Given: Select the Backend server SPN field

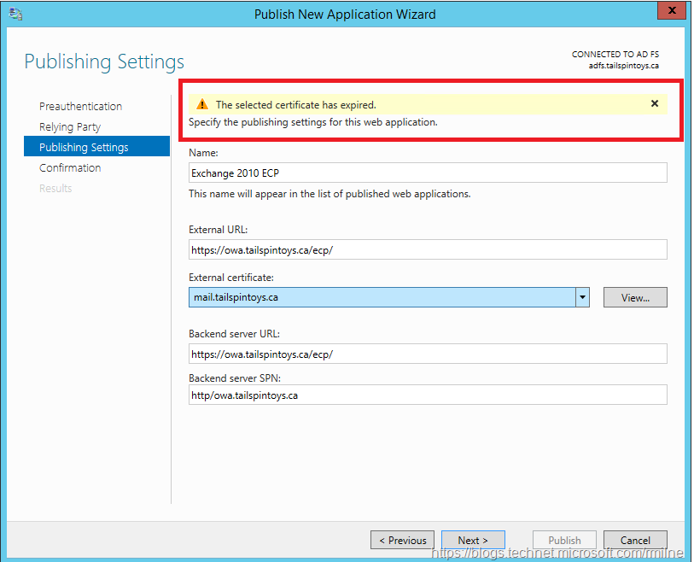Looking at the screenshot, I should tap(427, 395).
